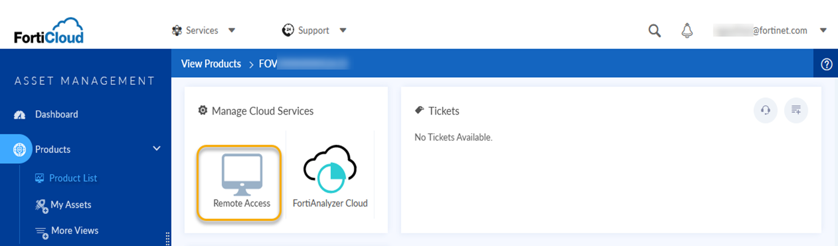Click the Dashboard gauge icon
The height and width of the screenshot is (246, 838).
click(x=19, y=115)
